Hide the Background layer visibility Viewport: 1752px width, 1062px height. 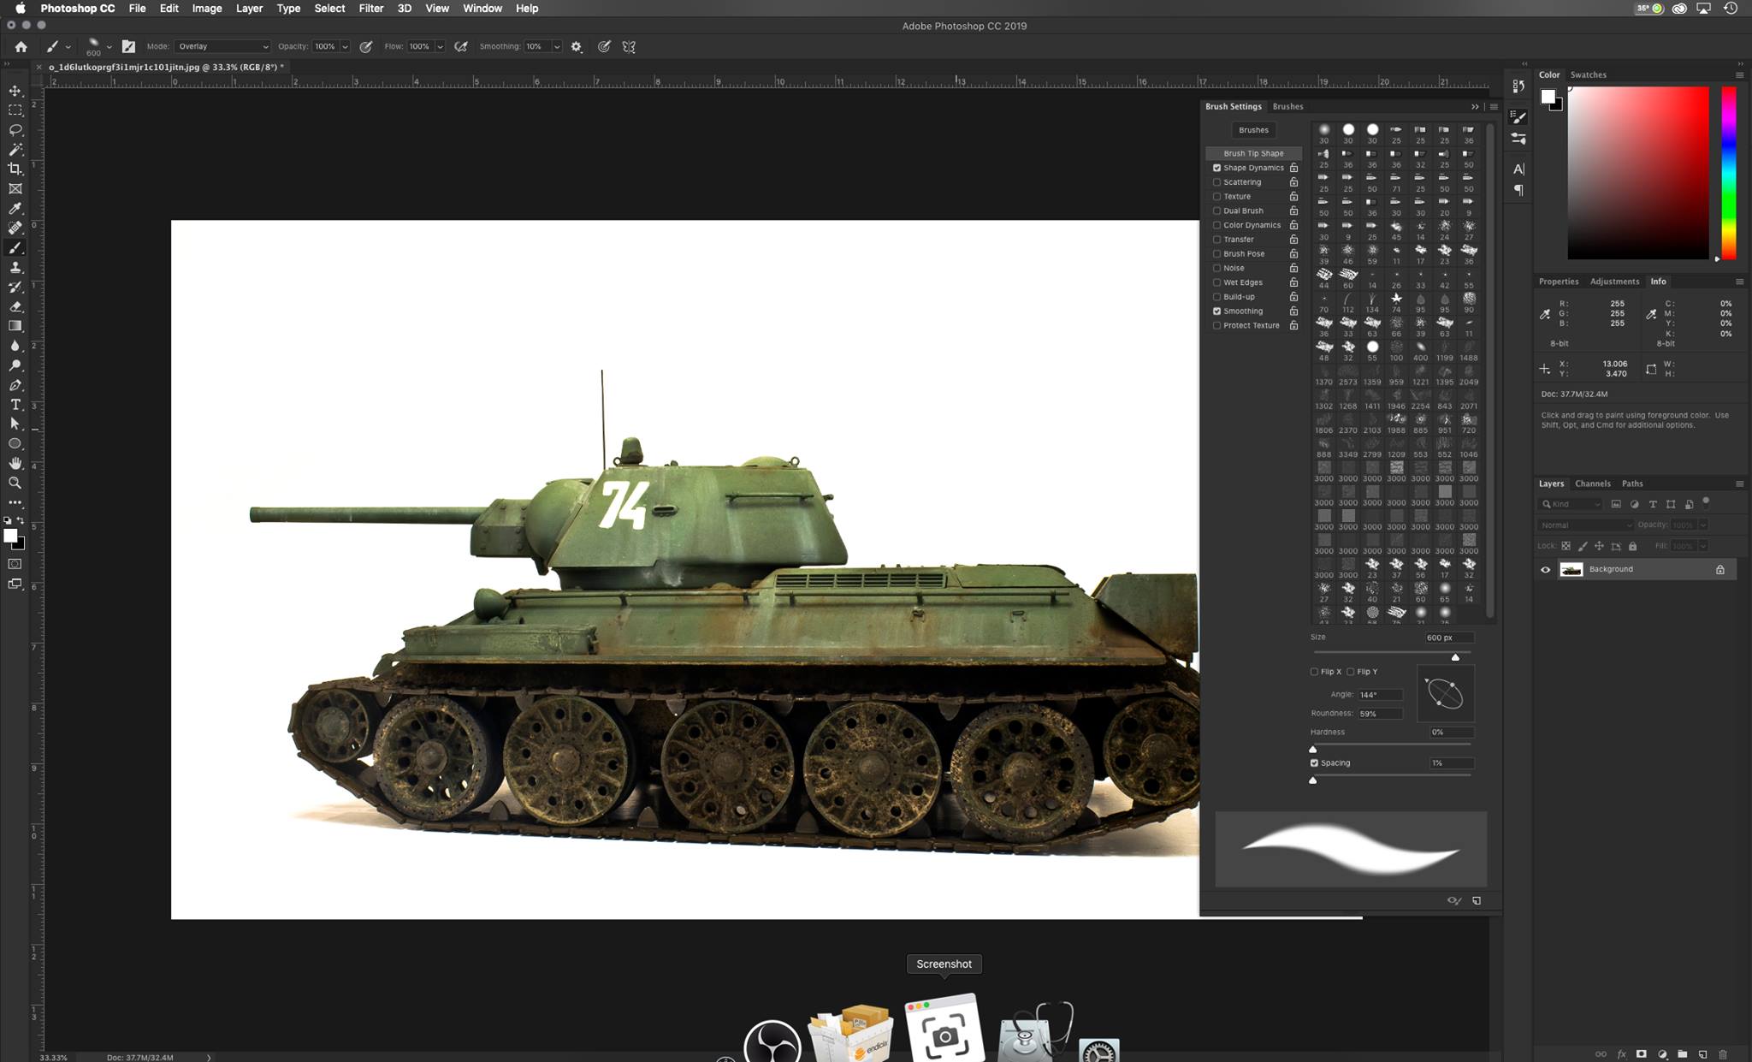click(x=1545, y=570)
